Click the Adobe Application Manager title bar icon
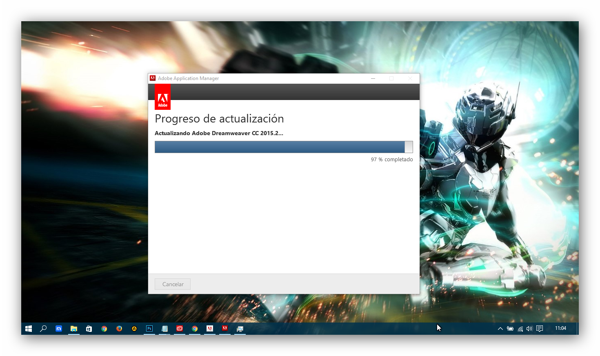Screen dimensions: 600x356 pyautogui.click(x=153, y=78)
